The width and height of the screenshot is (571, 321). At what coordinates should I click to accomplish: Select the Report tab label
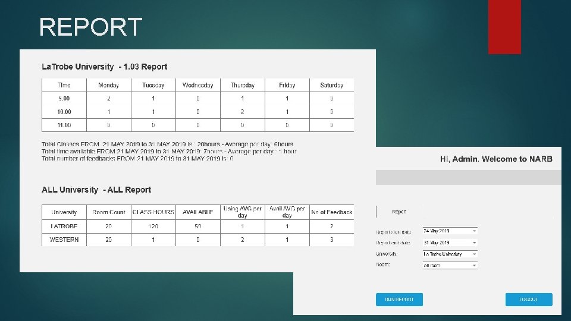pyautogui.click(x=399, y=212)
